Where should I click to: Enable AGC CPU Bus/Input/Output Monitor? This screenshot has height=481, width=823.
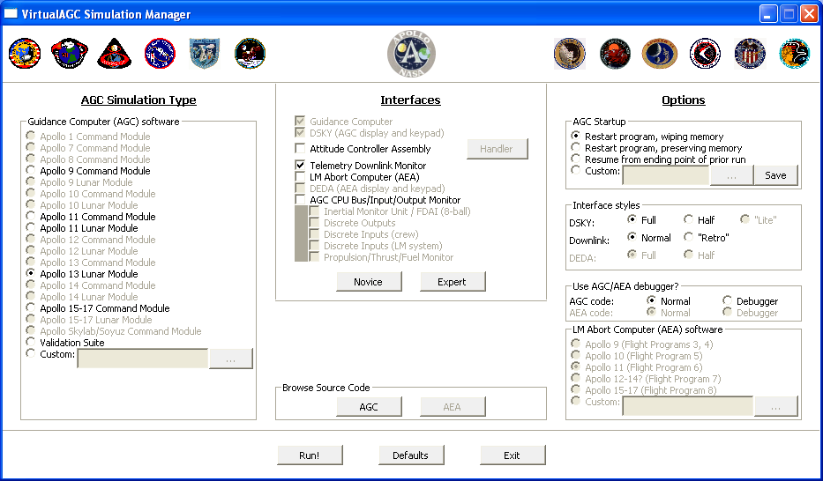(x=300, y=200)
